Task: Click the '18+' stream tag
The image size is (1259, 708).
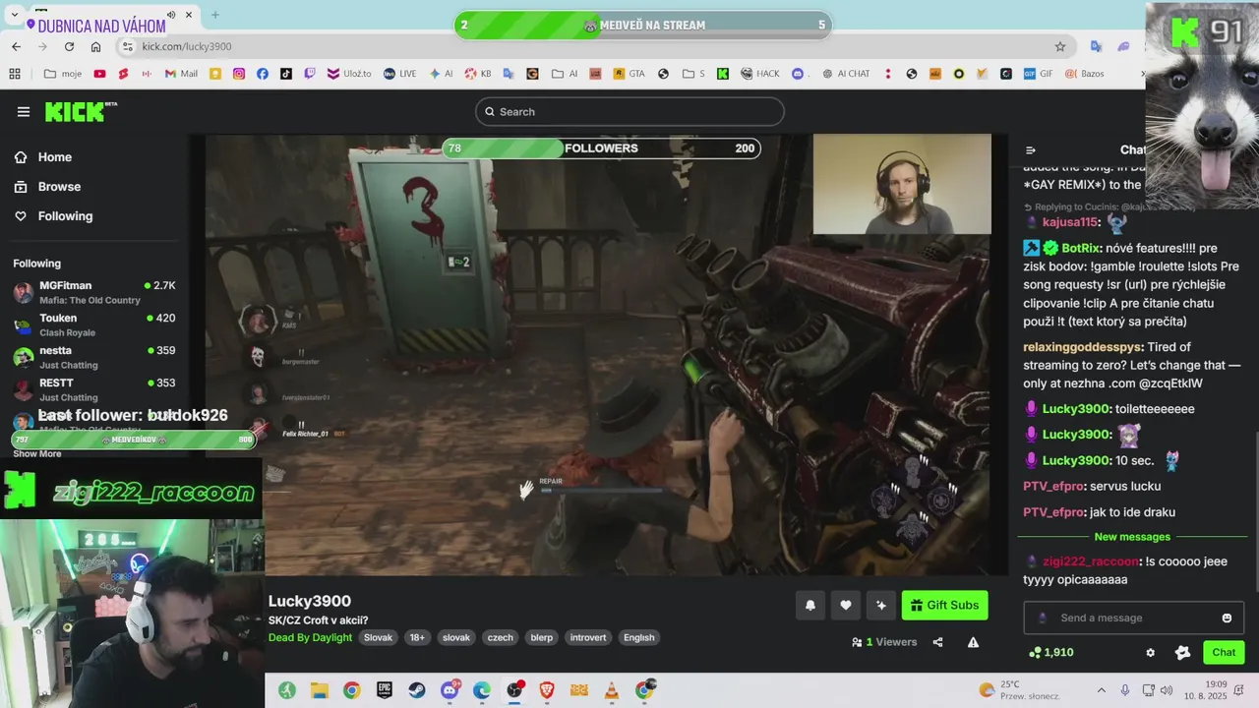Action: tap(417, 637)
